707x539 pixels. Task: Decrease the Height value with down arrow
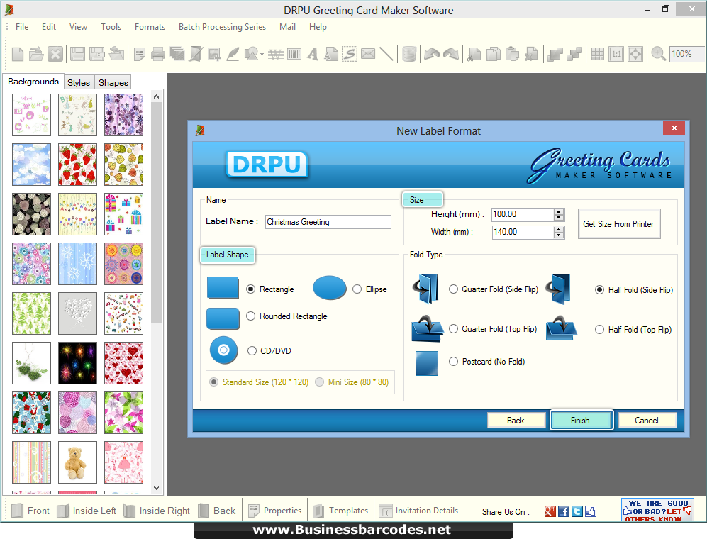coord(559,218)
